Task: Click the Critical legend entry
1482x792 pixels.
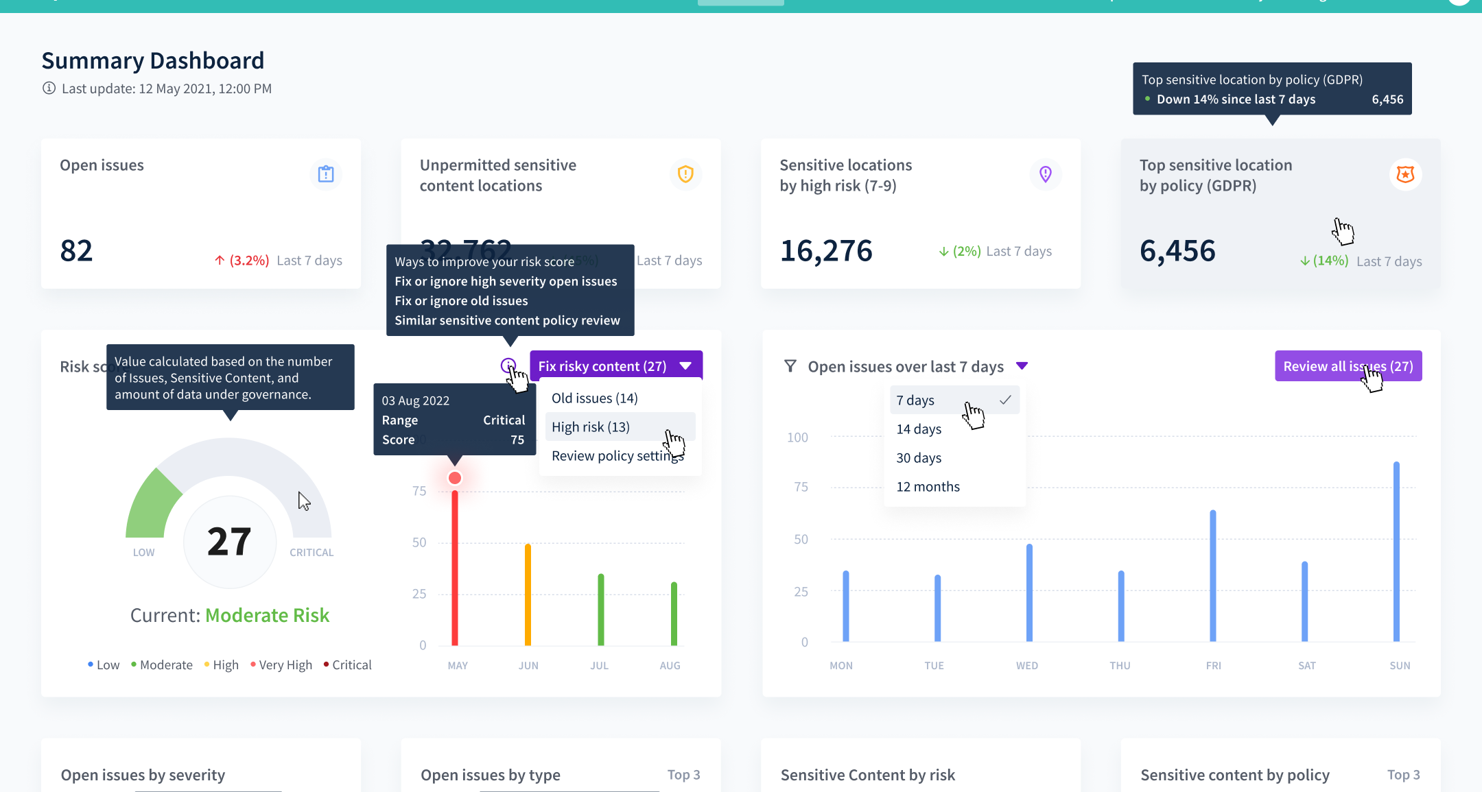Action: pyautogui.click(x=347, y=665)
